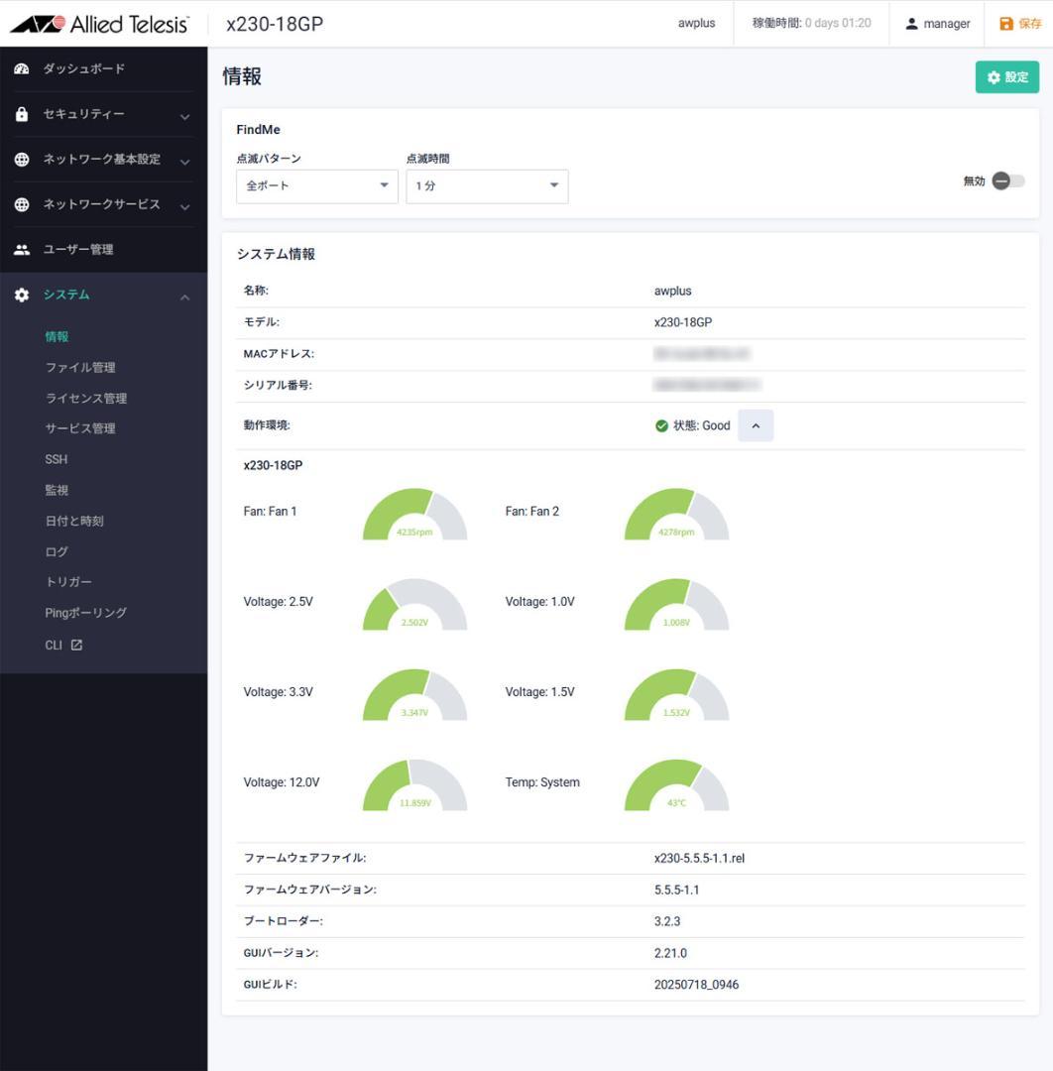Collapse the 動作環境 status details
Viewport: 1053px width, 1071px height.
point(756,425)
